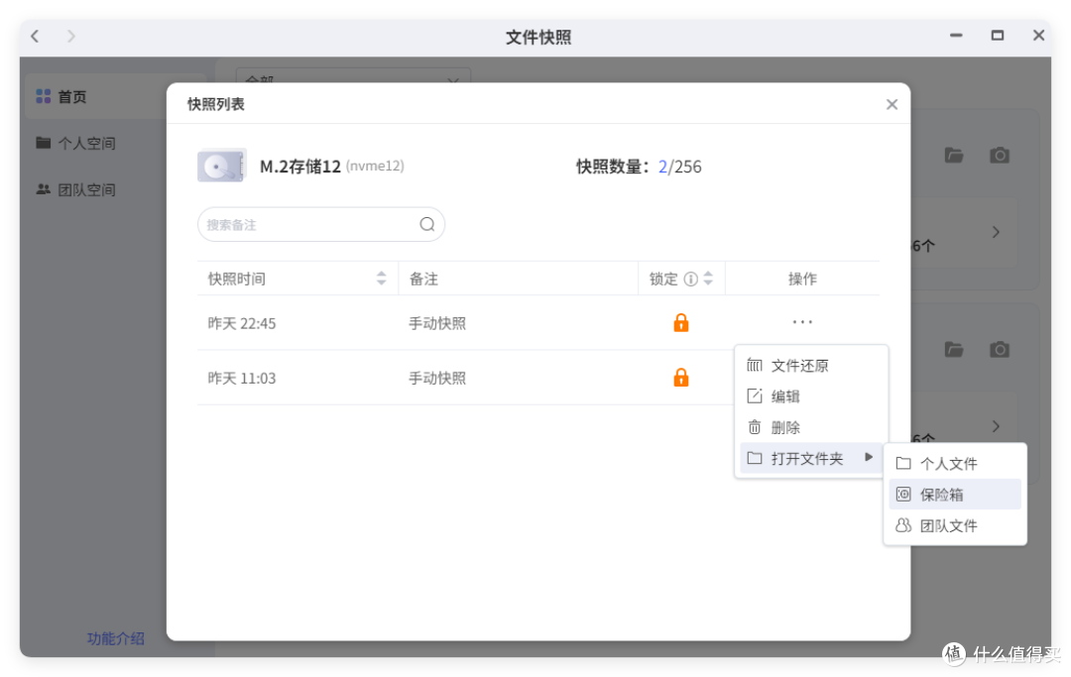1071x677 pixels.
Task: Click the 昨天 22:45 snapshot time
Action: (x=242, y=323)
